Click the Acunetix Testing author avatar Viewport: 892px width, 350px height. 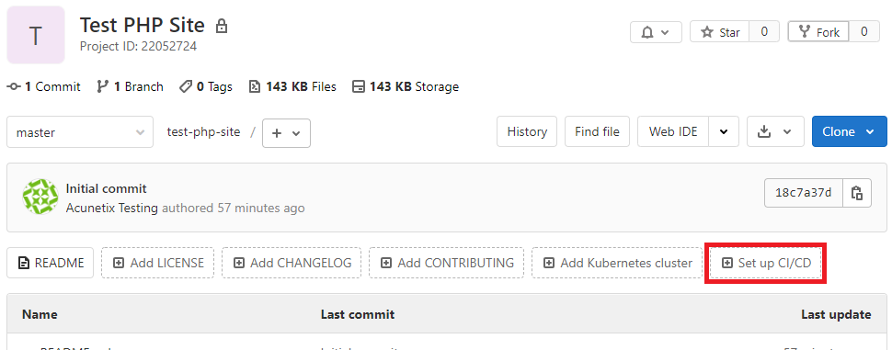(x=40, y=198)
